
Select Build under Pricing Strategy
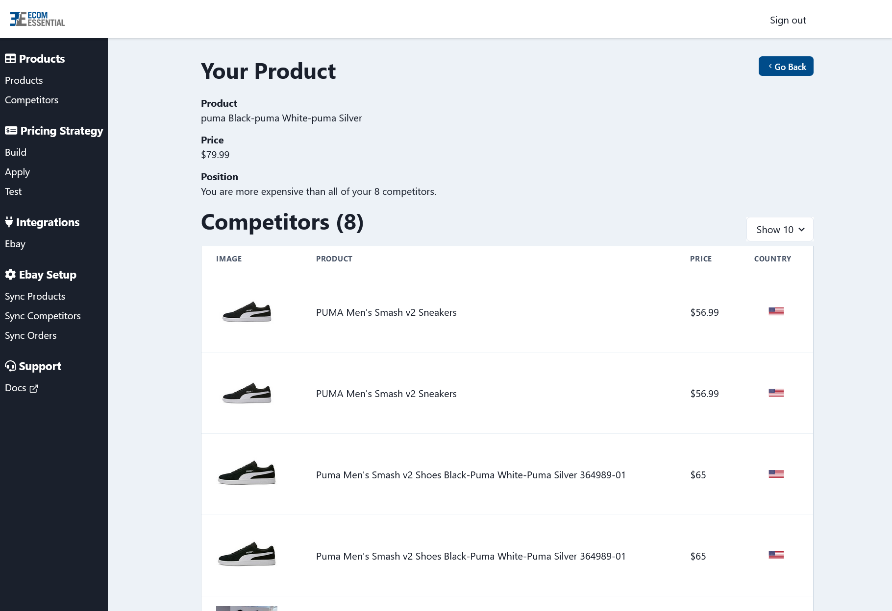[x=15, y=152]
